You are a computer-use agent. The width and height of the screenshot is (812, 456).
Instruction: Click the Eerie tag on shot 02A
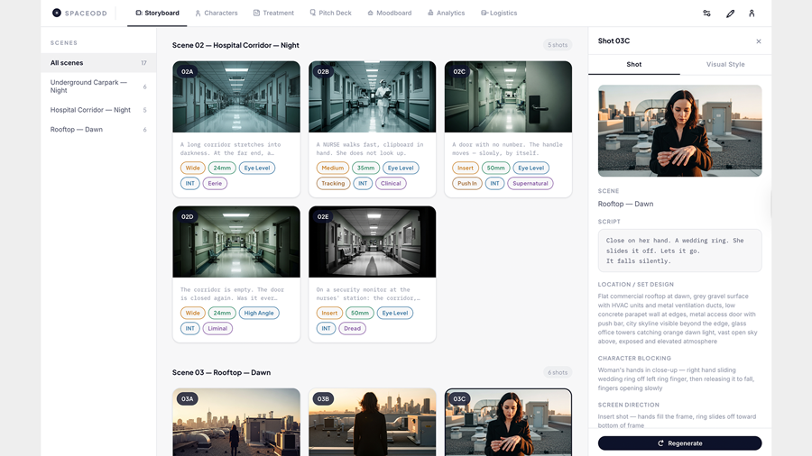[x=215, y=184]
